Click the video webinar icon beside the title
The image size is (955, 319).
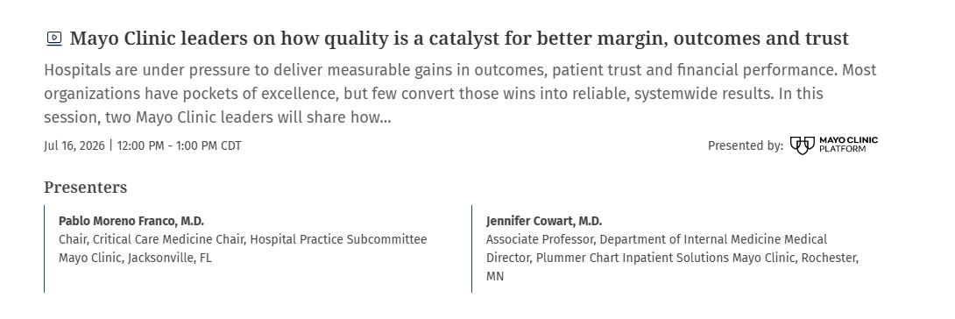(54, 39)
